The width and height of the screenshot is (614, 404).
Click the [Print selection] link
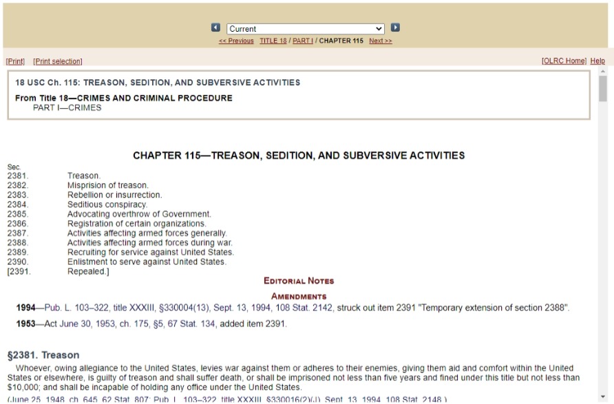coord(58,61)
